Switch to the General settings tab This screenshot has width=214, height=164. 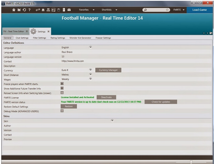7,38
